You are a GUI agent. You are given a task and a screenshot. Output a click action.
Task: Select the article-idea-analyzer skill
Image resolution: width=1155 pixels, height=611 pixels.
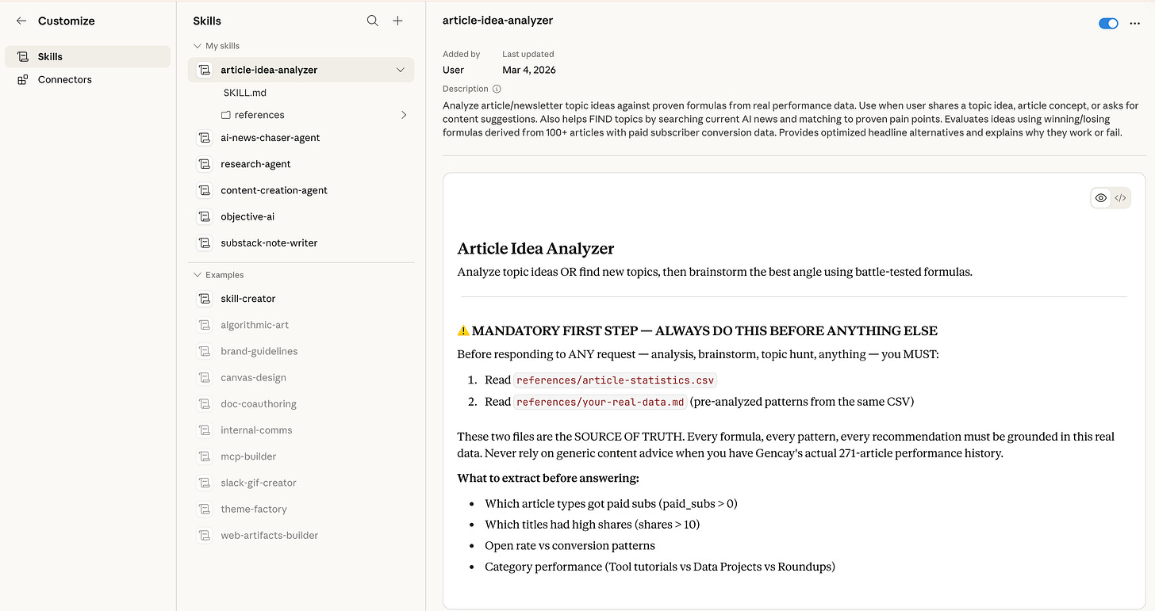pyautogui.click(x=301, y=70)
